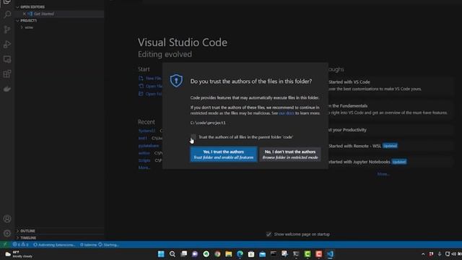The height and width of the screenshot is (260, 462).
Task: Open the first recent project link
Action: click(147, 131)
